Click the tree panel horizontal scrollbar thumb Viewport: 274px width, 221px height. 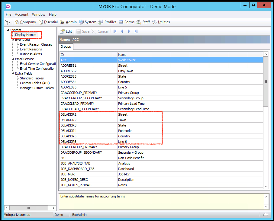pyautogui.click(x=29, y=208)
